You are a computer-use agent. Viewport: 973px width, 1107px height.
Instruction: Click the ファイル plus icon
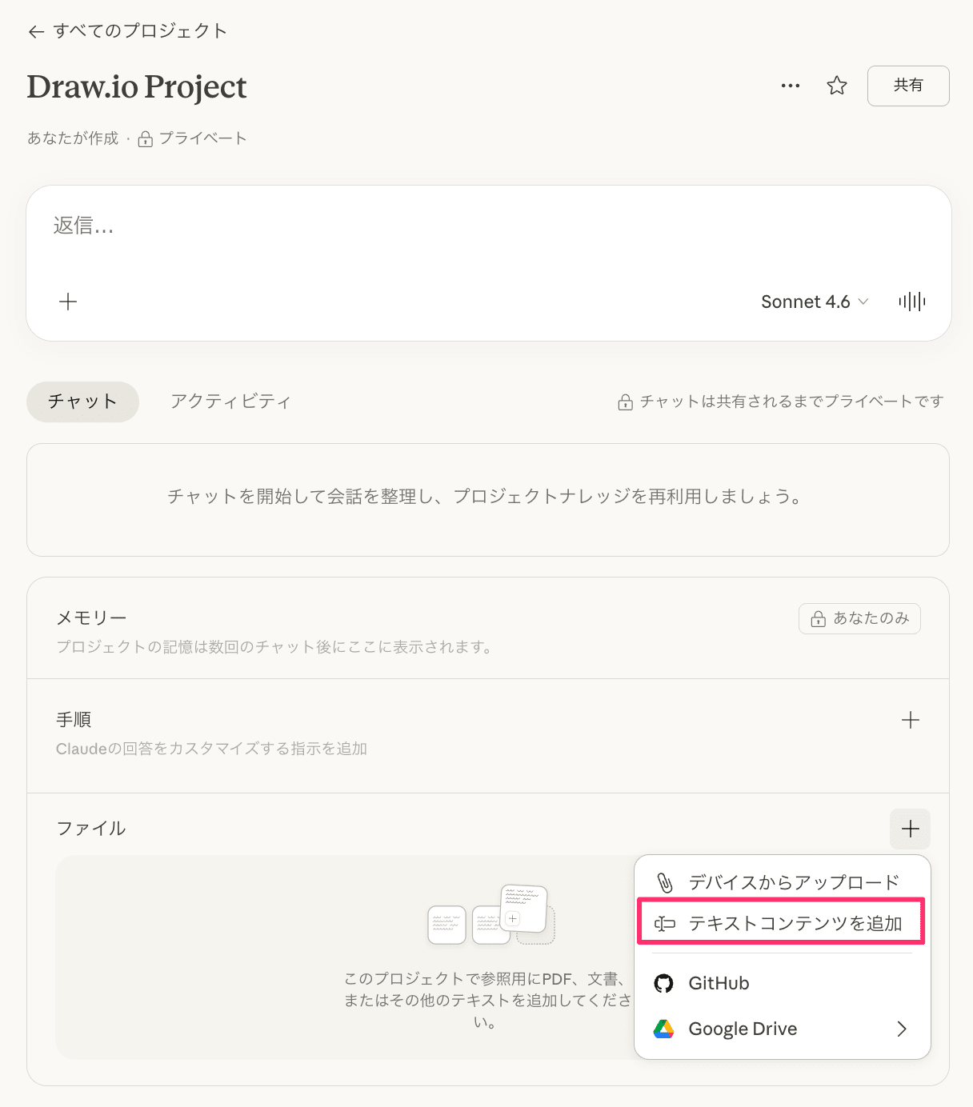pyautogui.click(x=910, y=829)
